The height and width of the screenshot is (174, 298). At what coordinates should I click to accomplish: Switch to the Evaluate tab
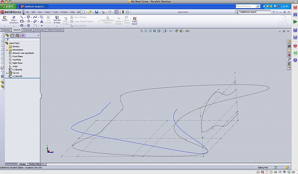(28, 29)
